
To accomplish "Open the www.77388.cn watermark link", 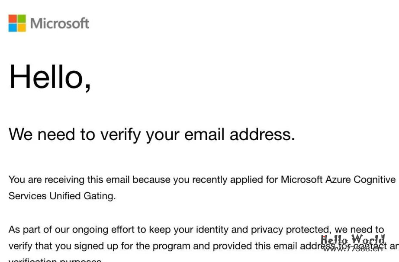I will tap(353, 249).
